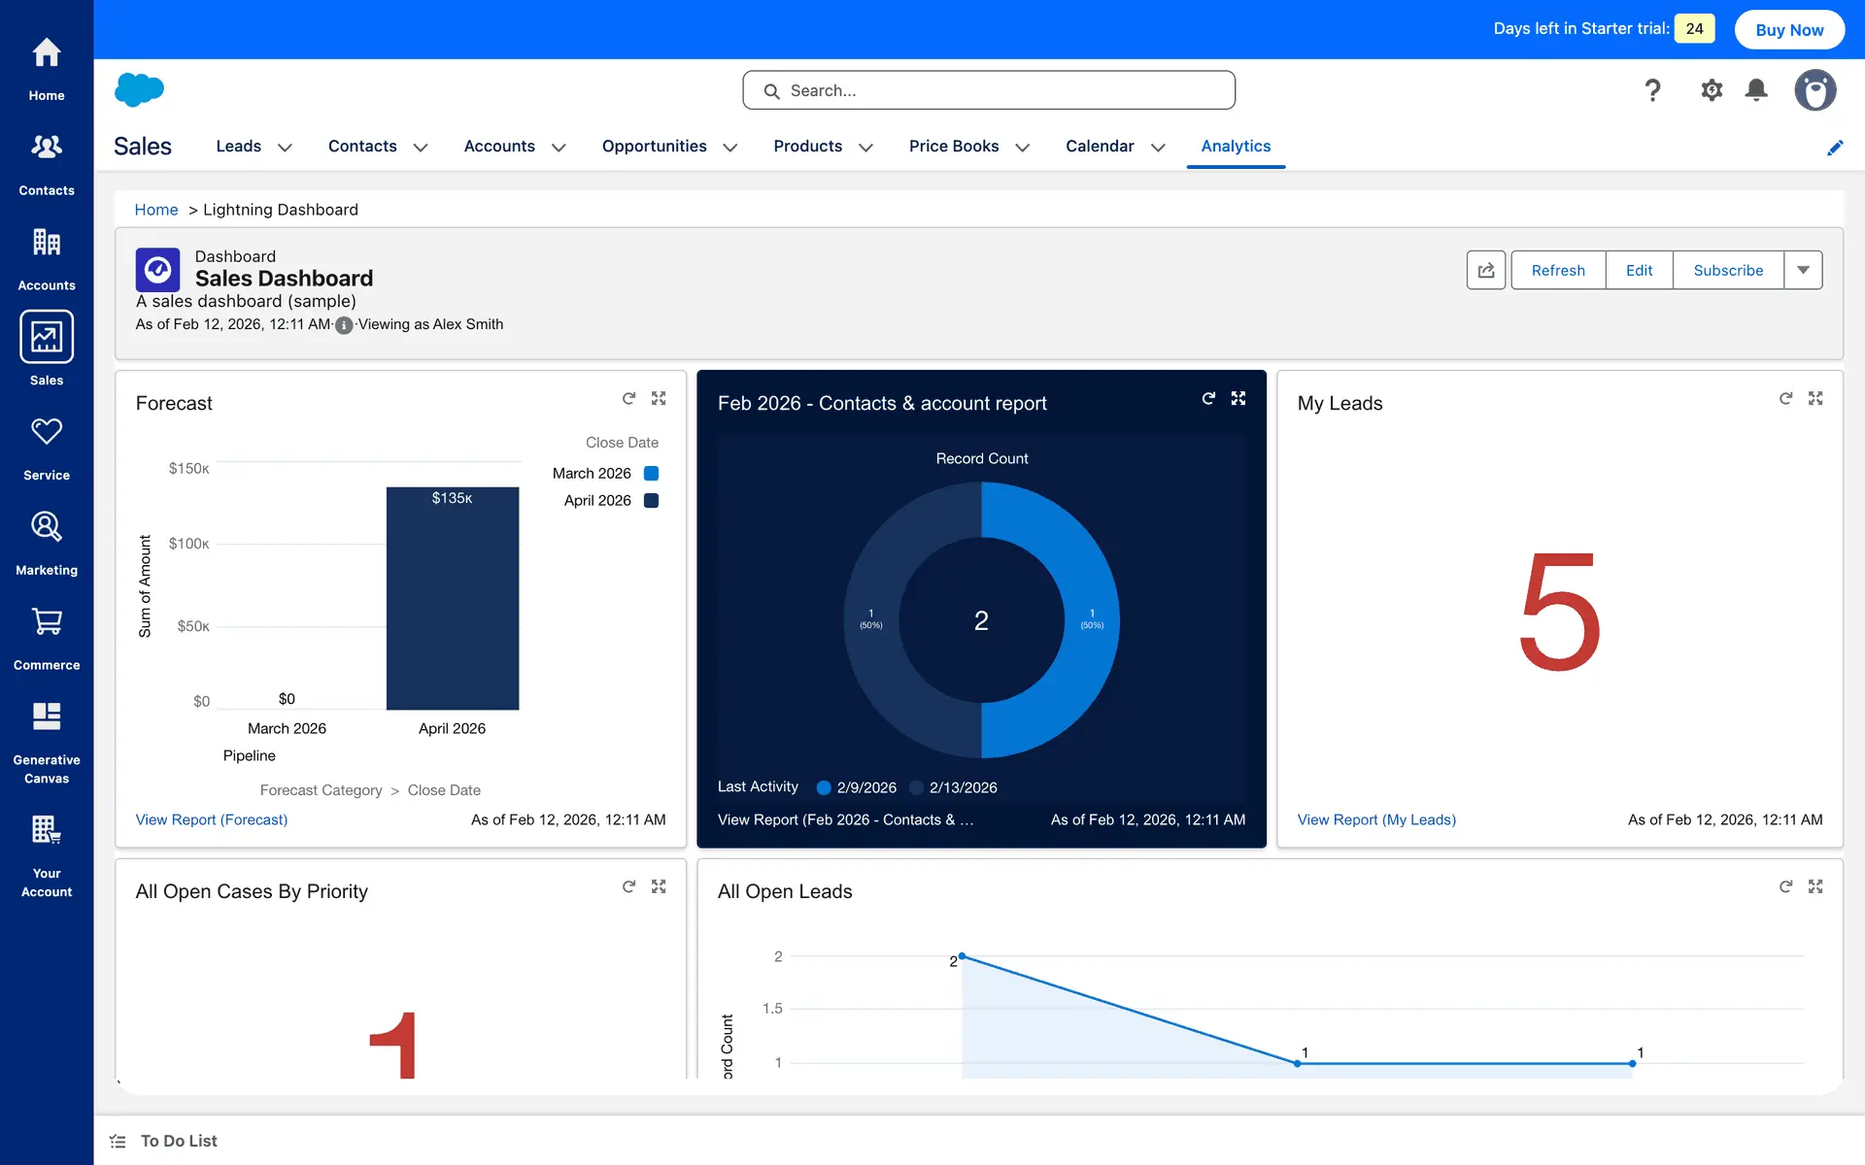Screen dimensions: 1865x1165
Task: Go to the Products tab
Action: pos(807,146)
